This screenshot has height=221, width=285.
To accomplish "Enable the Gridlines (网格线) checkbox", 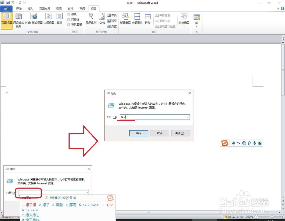I will click(x=68, y=19).
